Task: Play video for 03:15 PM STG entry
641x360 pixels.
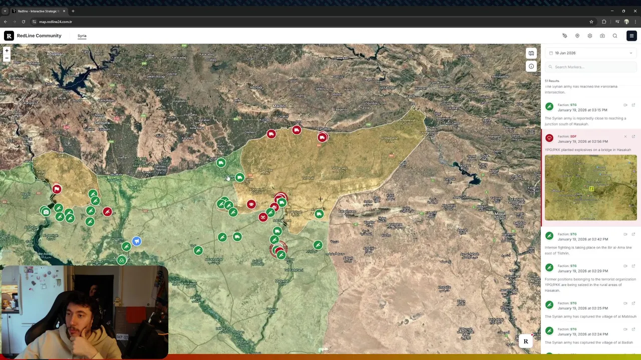Action: (625, 105)
